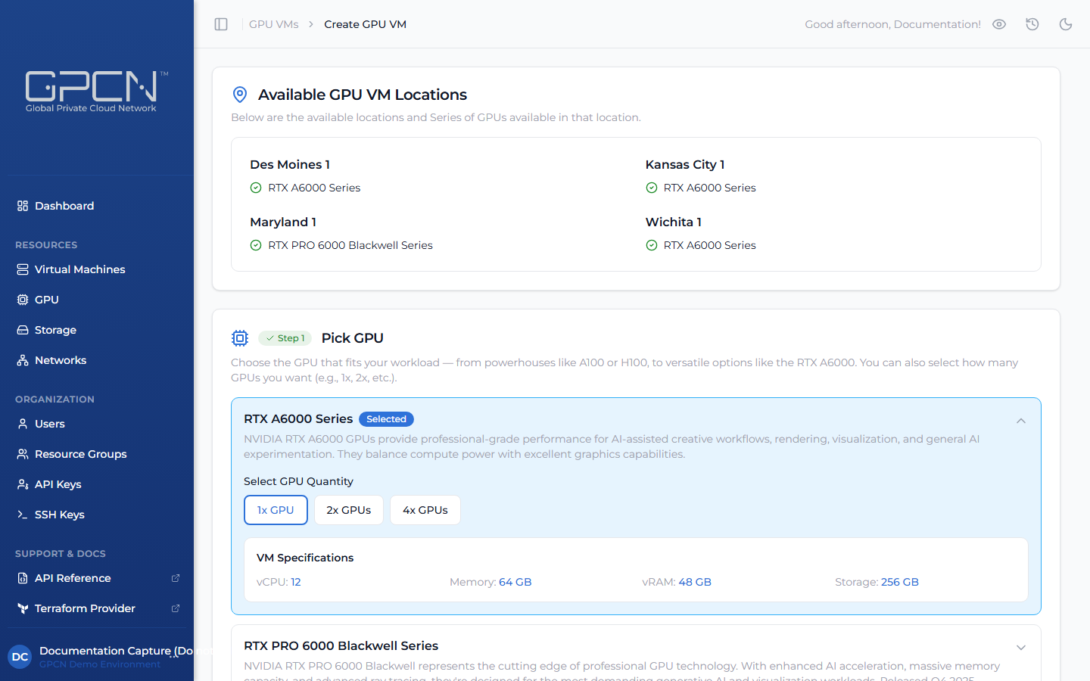Screen dimensions: 1090x681
Task: Select the 4x GPUs quantity
Action: coord(425,510)
